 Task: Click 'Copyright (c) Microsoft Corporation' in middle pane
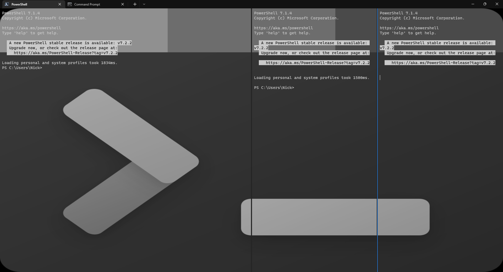click(296, 18)
